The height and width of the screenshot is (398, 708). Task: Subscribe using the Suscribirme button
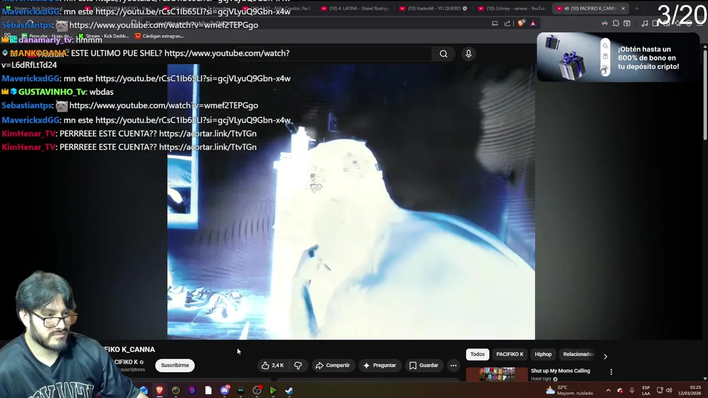click(x=175, y=365)
